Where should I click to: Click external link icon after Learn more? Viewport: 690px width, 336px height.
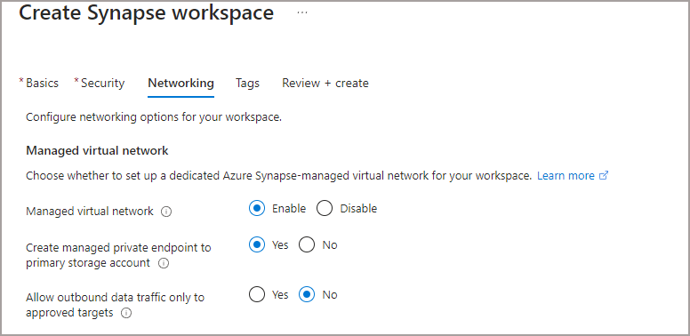(604, 175)
